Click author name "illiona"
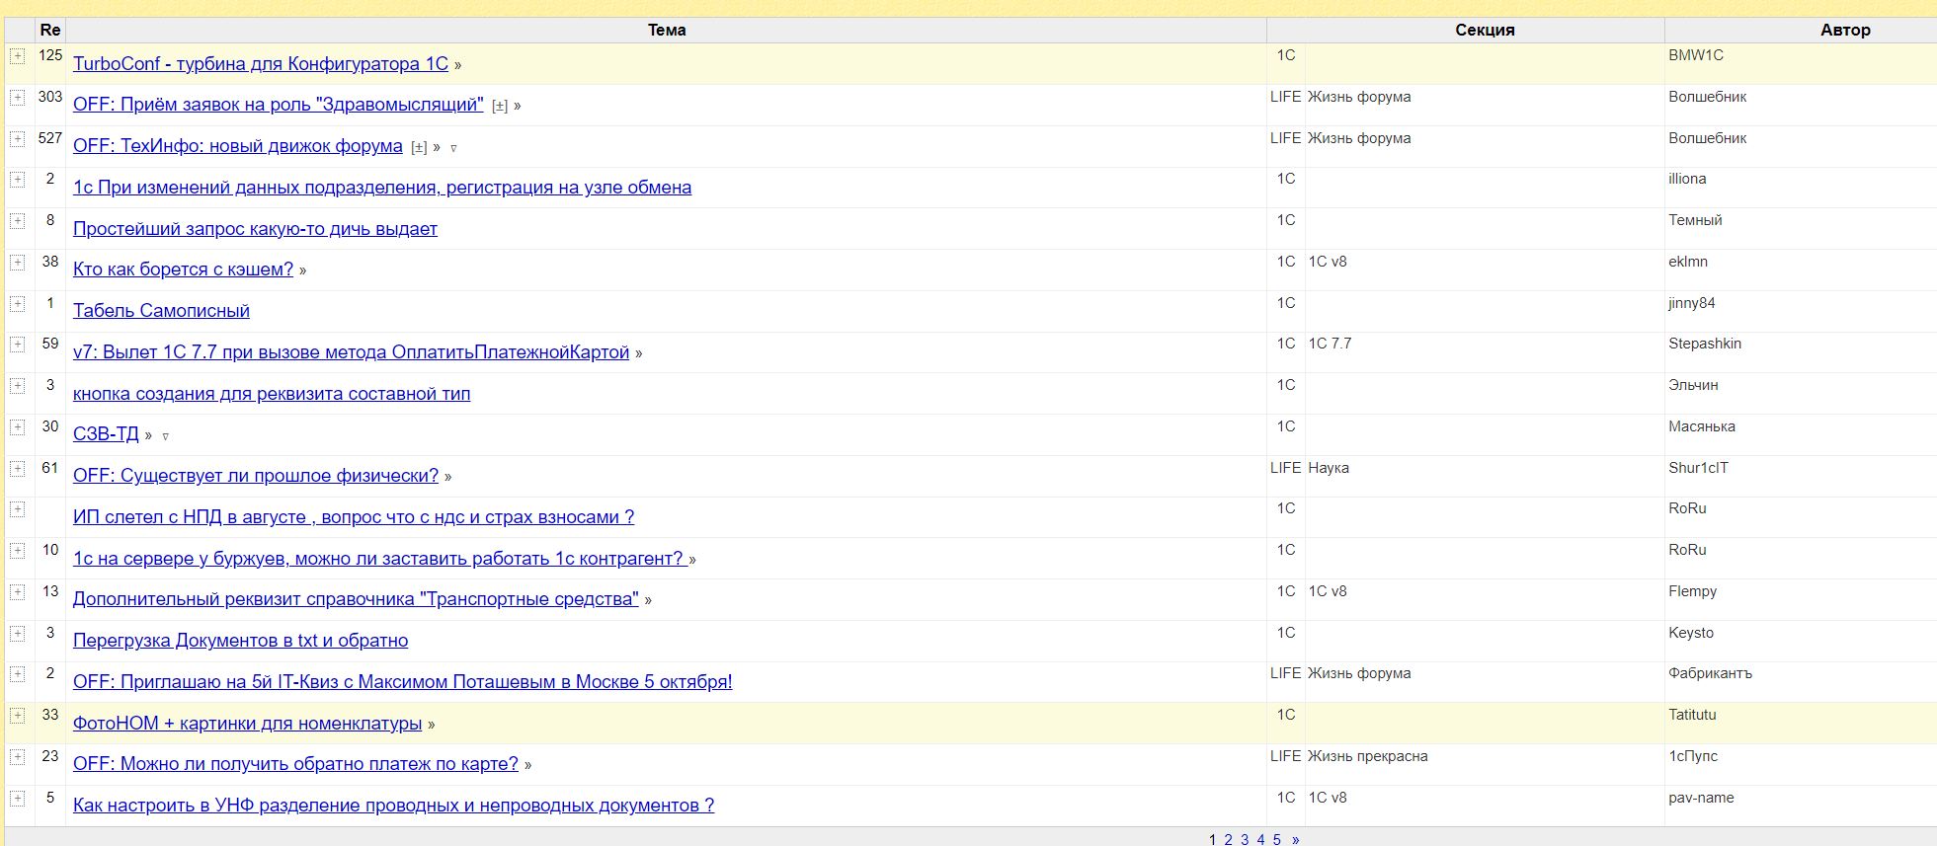Viewport: 1937px width, 846px height. [1687, 179]
